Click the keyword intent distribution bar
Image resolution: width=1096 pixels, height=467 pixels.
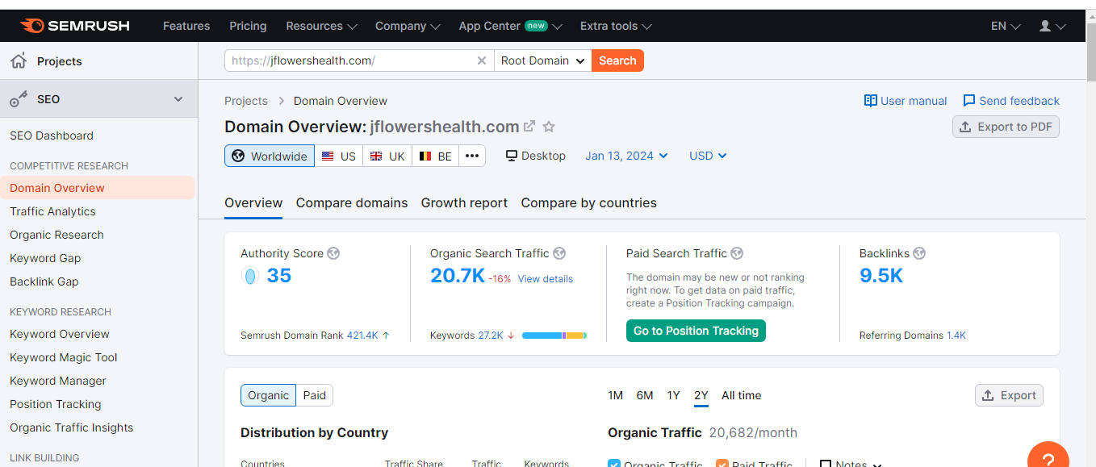pyautogui.click(x=554, y=335)
